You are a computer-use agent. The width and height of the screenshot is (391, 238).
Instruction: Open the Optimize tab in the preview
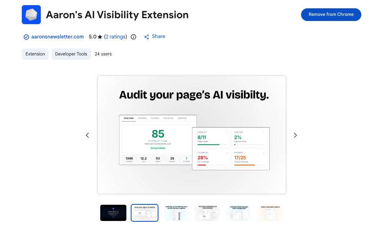[x=182, y=118]
